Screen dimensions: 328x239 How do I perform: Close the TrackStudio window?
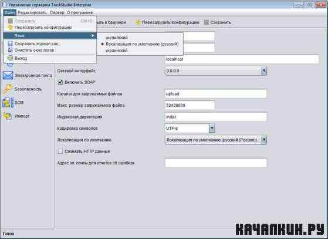[x=320, y=5]
